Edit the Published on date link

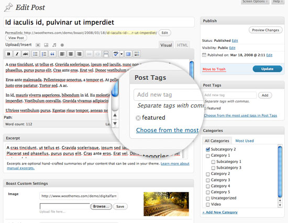269,55
